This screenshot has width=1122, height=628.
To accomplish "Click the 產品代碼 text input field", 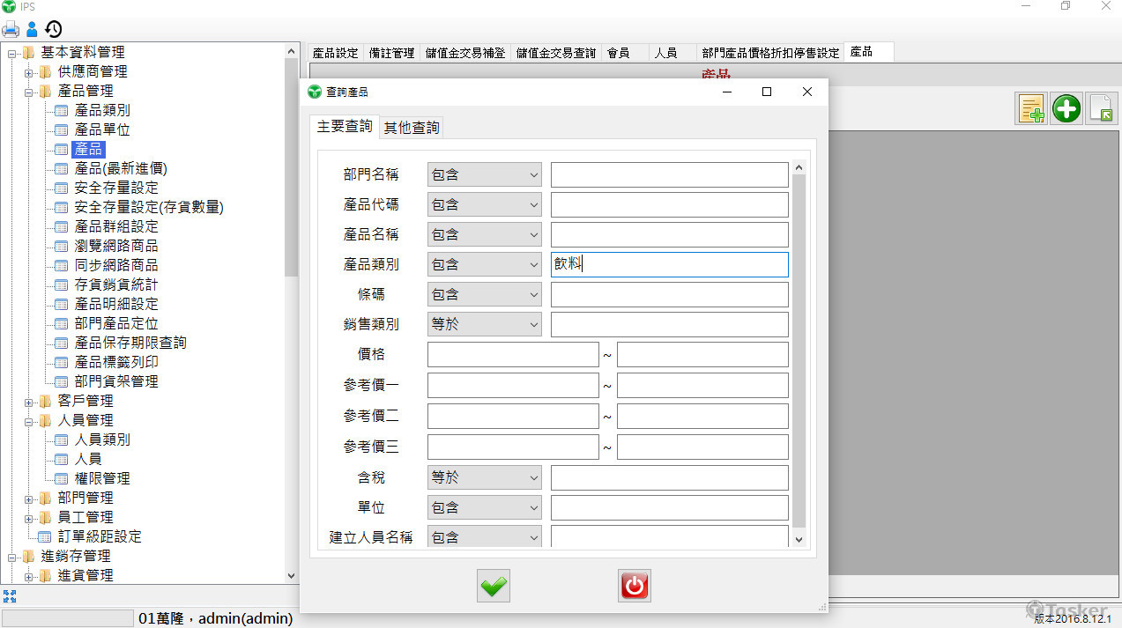I will tap(670, 204).
